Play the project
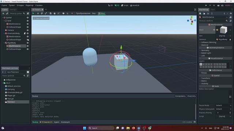This screenshot has height=131, width=234. (x=206, y=5)
